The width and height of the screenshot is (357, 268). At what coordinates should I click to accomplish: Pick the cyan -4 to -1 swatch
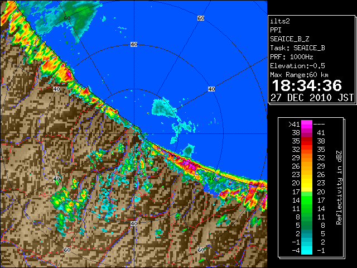tap(307, 250)
